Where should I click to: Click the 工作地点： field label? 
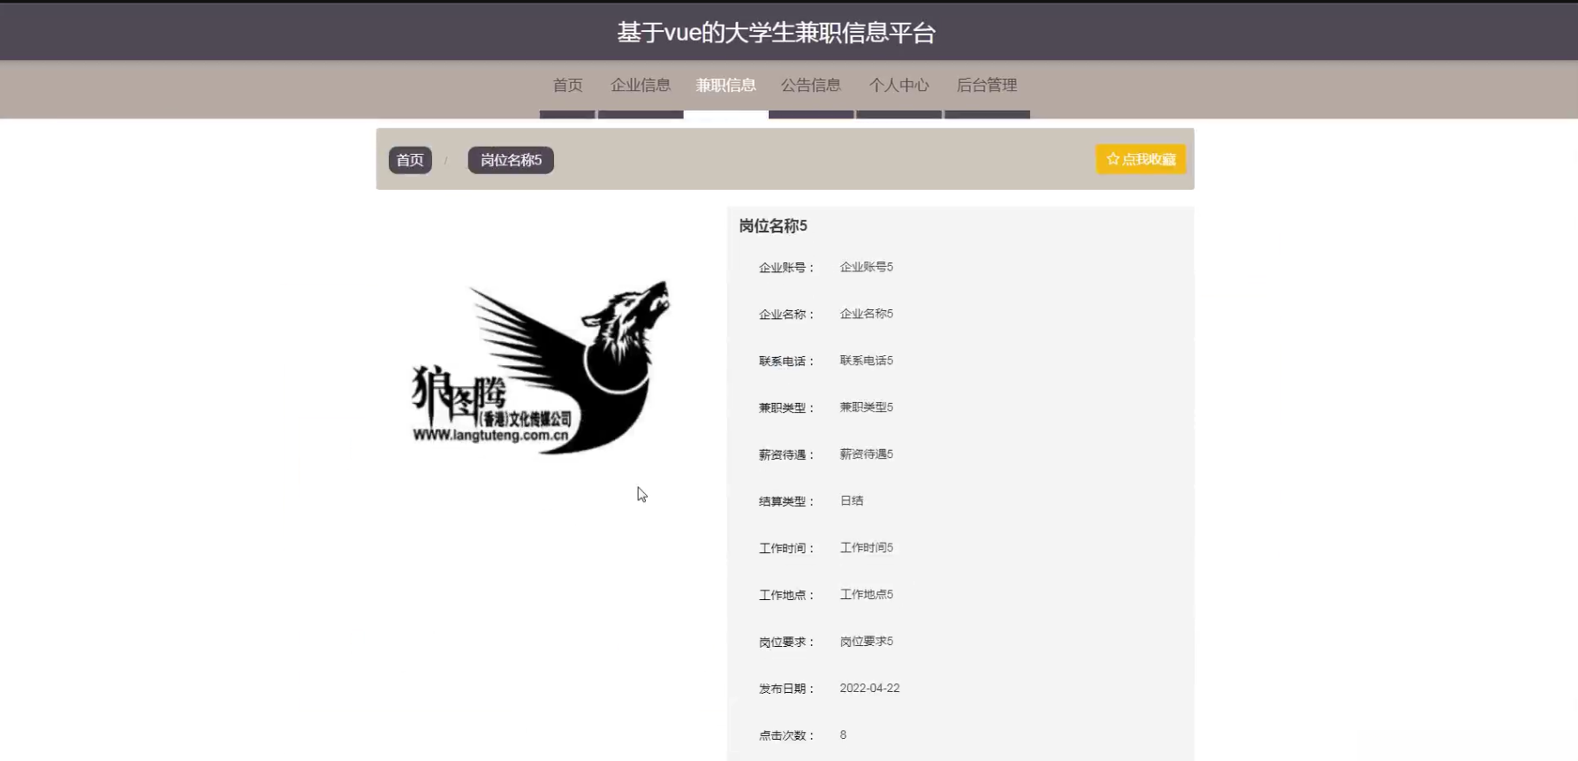tap(786, 596)
